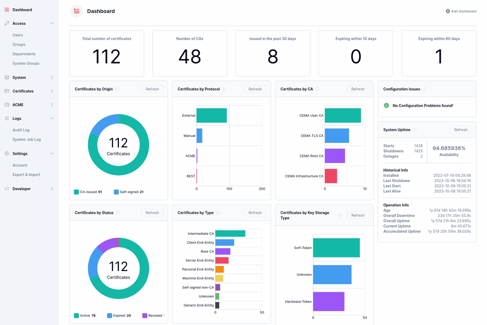Click the Access key icon in the sidebar

(7, 24)
